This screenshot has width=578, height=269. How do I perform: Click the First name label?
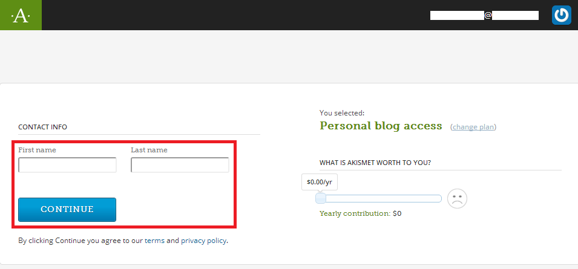38,150
